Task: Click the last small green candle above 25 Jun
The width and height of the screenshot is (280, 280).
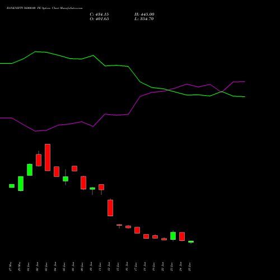Action: [191, 242]
